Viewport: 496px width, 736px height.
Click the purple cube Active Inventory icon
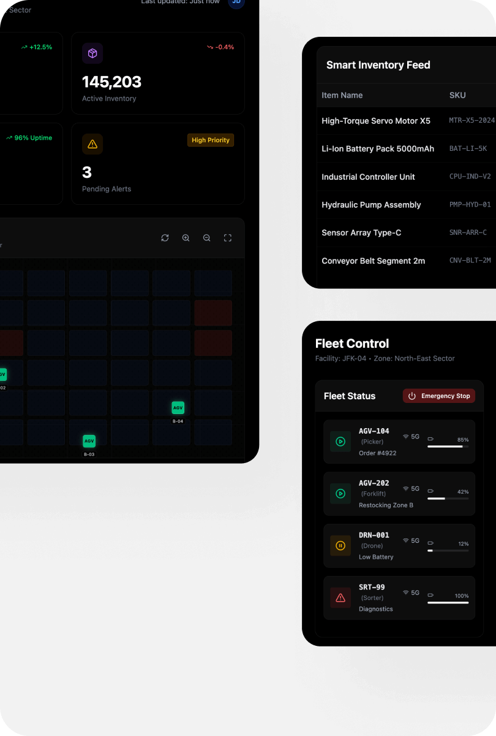pyautogui.click(x=92, y=53)
